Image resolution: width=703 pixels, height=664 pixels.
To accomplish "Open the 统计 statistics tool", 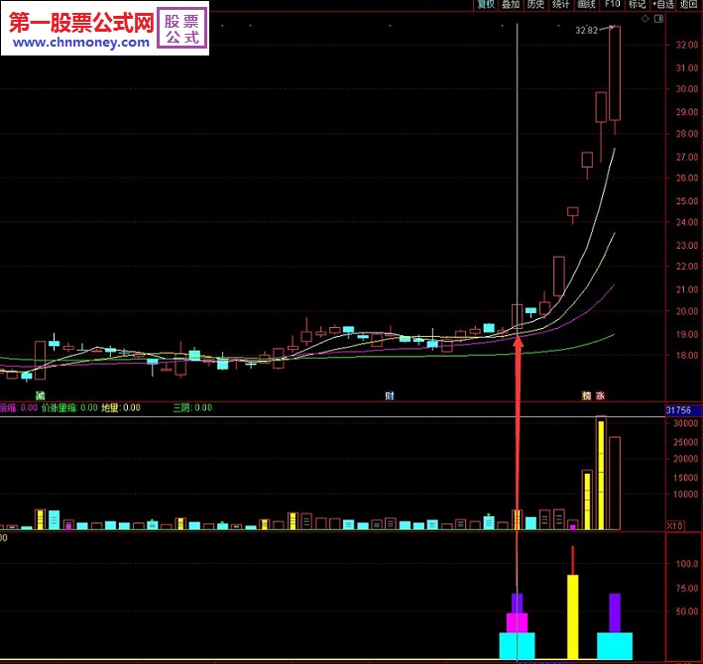I will pos(560,5).
